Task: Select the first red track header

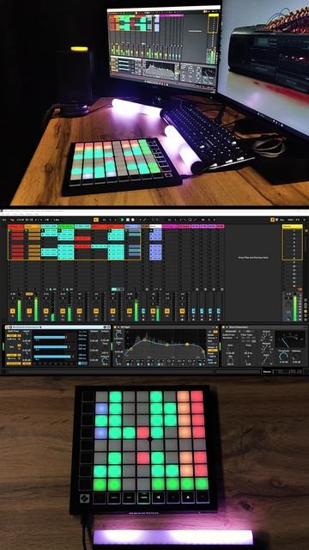Action: pyautogui.click(x=15, y=227)
